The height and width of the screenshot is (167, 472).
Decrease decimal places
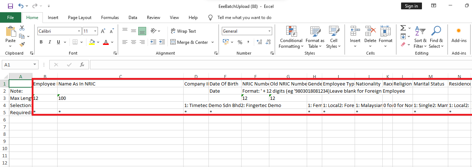tap(268, 42)
